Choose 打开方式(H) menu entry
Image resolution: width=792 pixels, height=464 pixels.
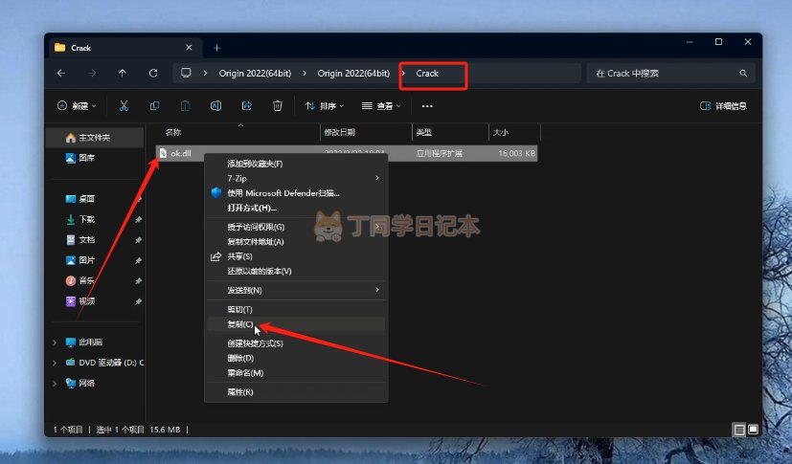coord(296,208)
